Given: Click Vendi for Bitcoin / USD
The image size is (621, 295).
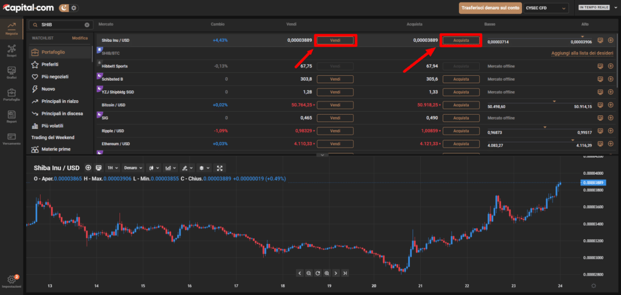Looking at the screenshot, I should (335, 105).
